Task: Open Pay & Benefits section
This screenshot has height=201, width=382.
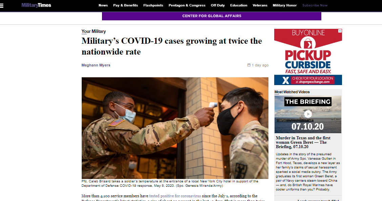Action: [125, 5]
